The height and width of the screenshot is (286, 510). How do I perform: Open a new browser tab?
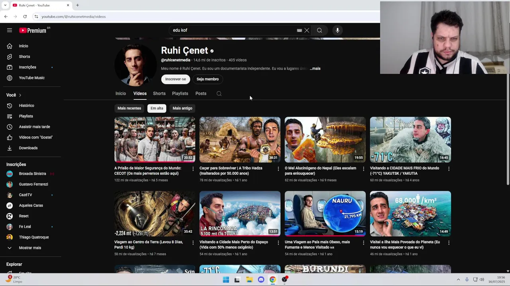click(78, 5)
